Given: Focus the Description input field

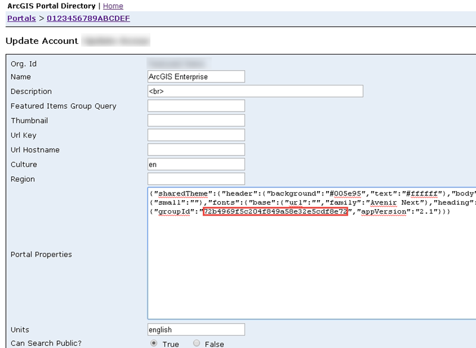Looking at the screenshot, I should click(x=255, y=91).
